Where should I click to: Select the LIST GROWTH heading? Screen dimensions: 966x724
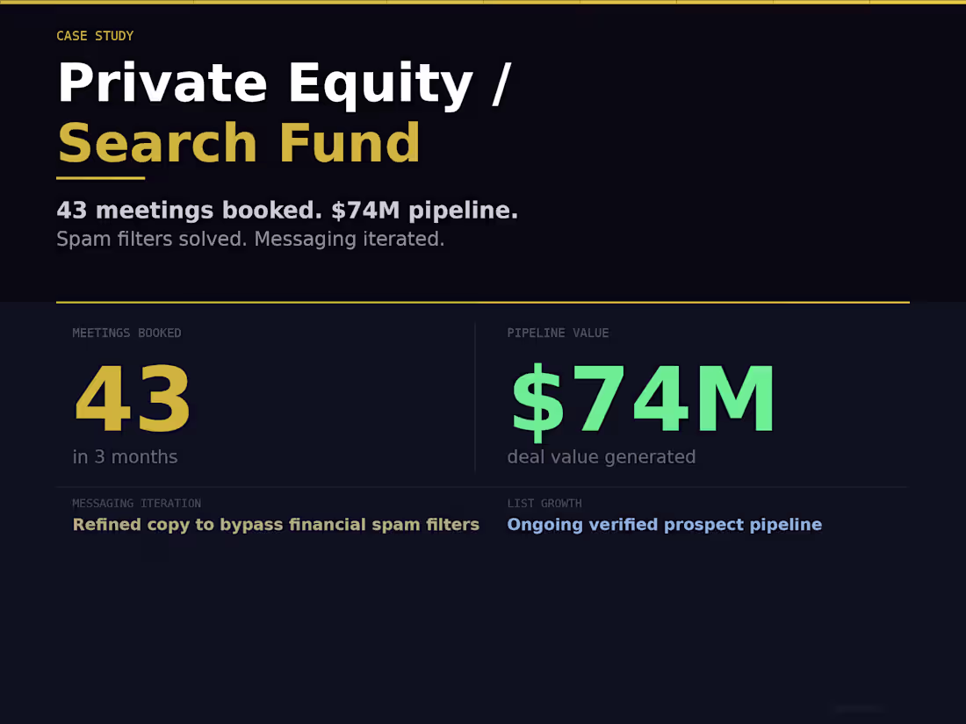click(x=544, y=503)
